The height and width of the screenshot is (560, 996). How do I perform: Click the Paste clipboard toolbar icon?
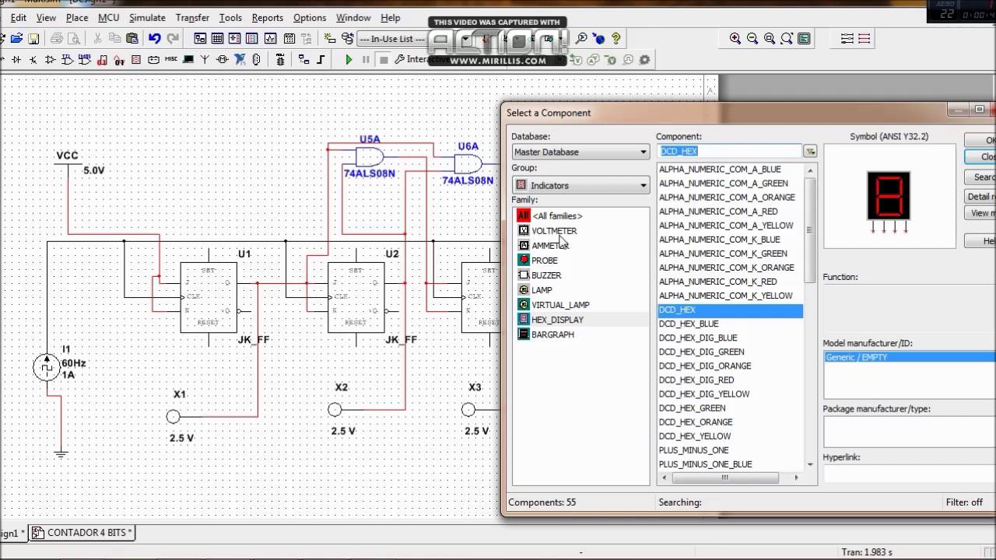(x=132, y=38)
